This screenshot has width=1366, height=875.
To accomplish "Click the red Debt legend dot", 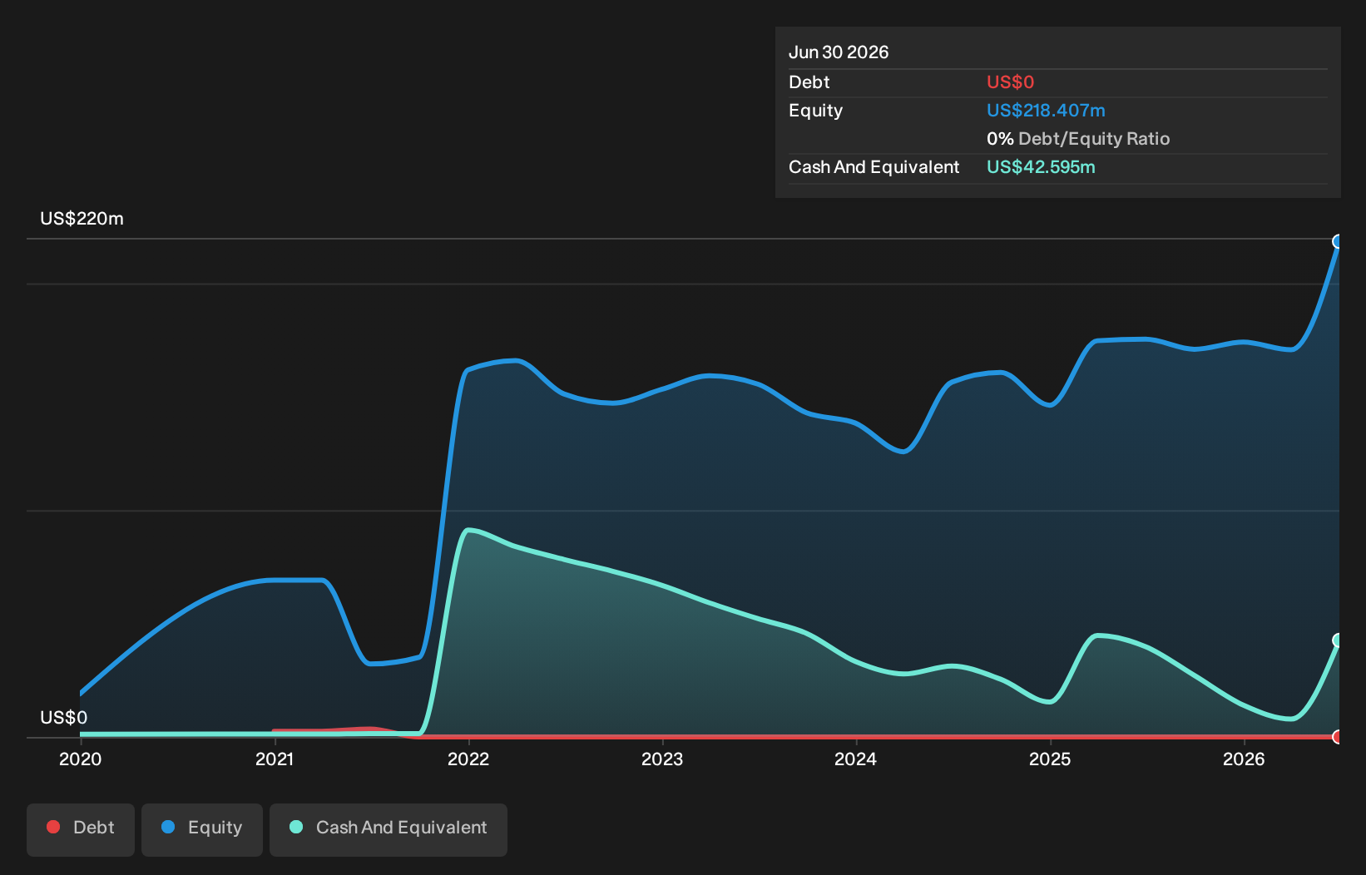I will pyautogui.click(x=53, y=827).
